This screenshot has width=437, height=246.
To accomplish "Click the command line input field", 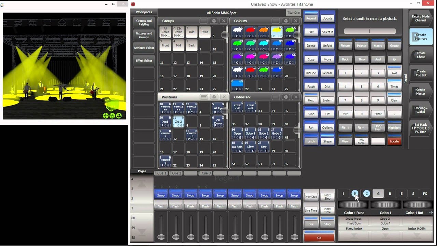I will click(370, 31).
